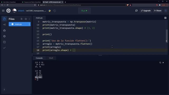The image size is (169, 95).
Task: Open the Unit tests checkmark icon
Action: coord(4,48)
